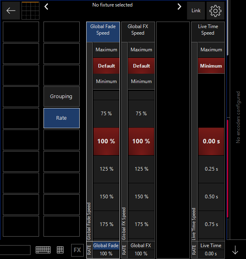Viewport: 246px width, 259px height.
Task: Open the on-screen keyboard icon
Action: 43,250
